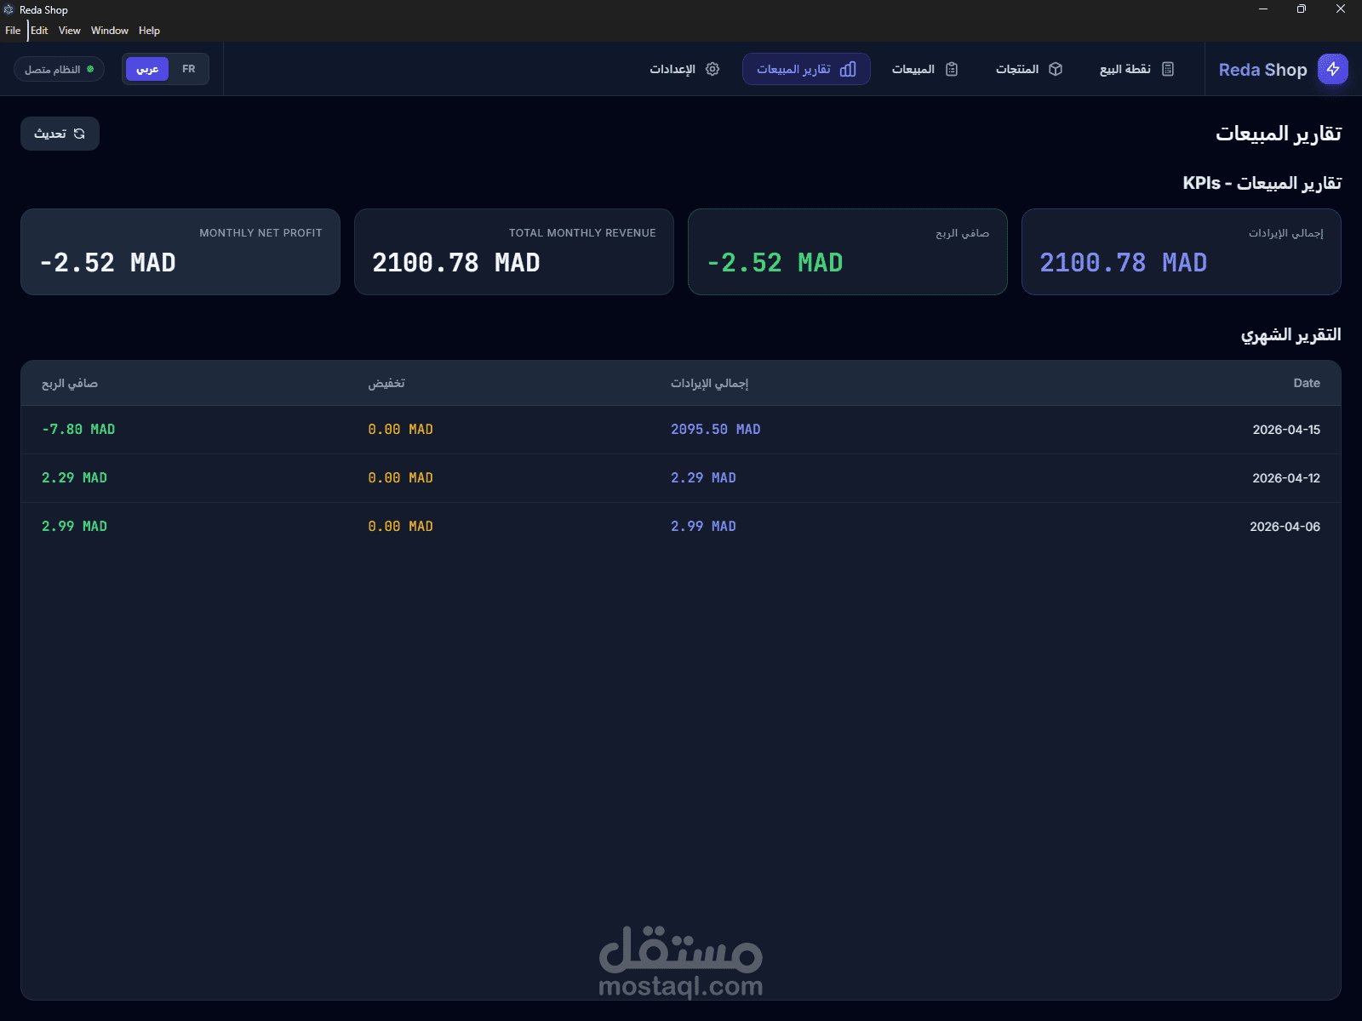Click the Reda Shop brand name

[1262, 70]
